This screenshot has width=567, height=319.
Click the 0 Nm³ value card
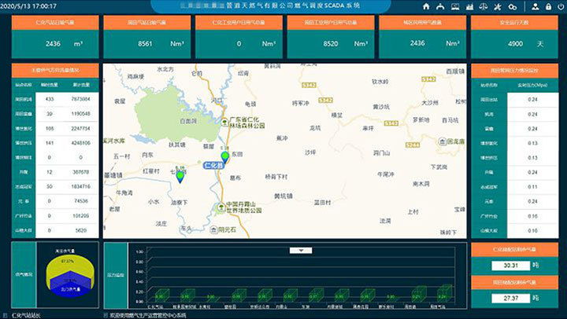239,44
